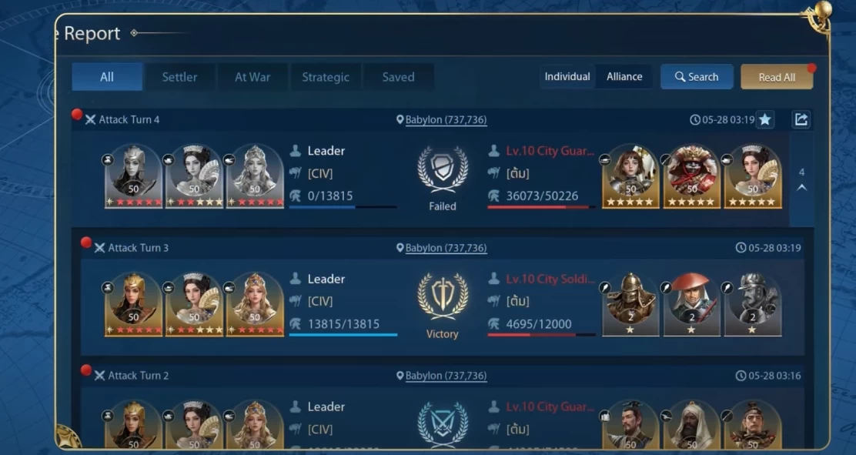Screen dimensions: 856x455
Task: Select the All reports tab
Action: coord(107,77)
